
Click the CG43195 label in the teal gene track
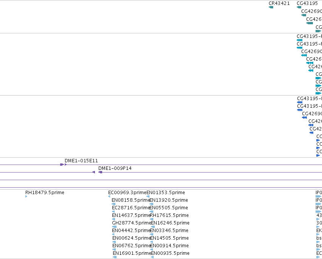click(x=307, y=3)
